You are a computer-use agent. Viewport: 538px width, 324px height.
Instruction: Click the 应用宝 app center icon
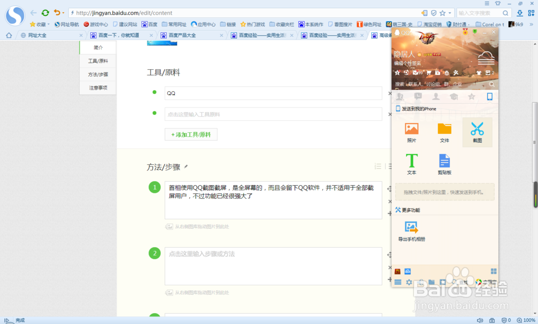point(478,281)
